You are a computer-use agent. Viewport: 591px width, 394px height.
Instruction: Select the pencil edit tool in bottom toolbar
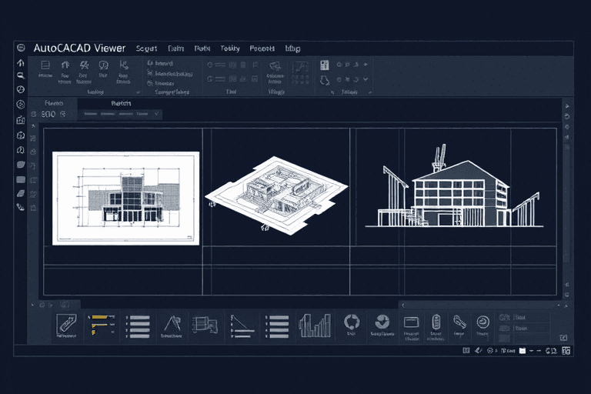point(66,324)
